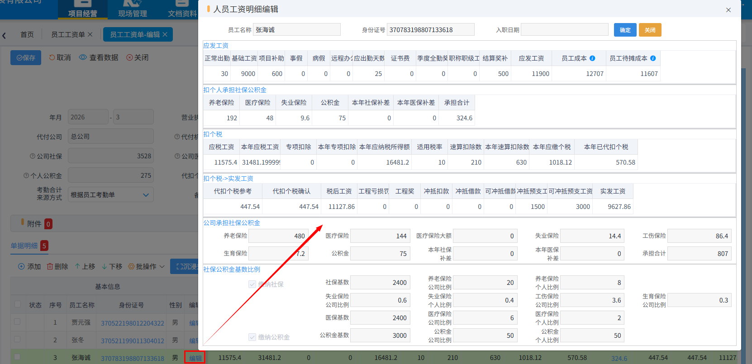Tick the checkbox for row 张冬
The height and width of the screenshot is (364, 752).
17,339
